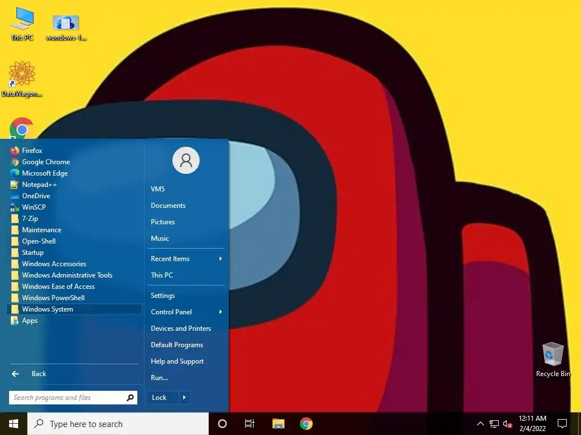581x435 pixels.
Task: Open the clock showing 12:11 AM
Action: point(532,424)
